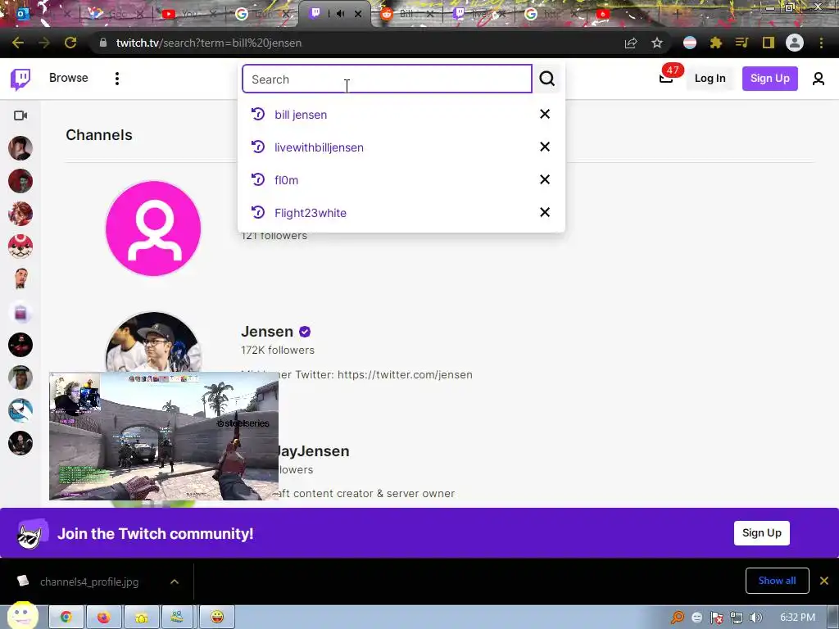Select 'Flight23white' search suggestion

[x=311, y=213]
